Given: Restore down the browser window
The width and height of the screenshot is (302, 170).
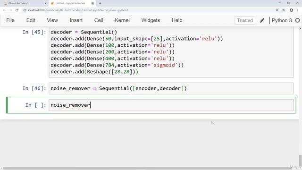Looking at the screenshot, I should click(x=288, y=3).
